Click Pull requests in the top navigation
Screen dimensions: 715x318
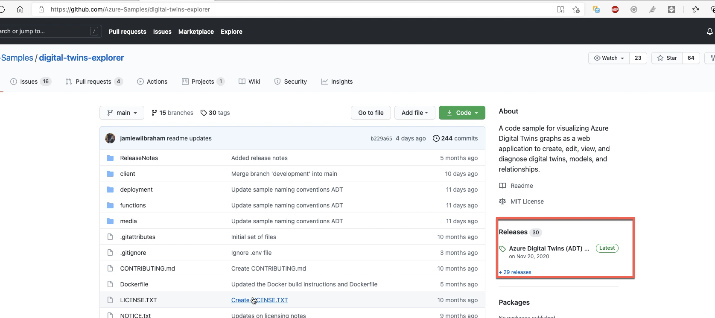click(128, 32)
